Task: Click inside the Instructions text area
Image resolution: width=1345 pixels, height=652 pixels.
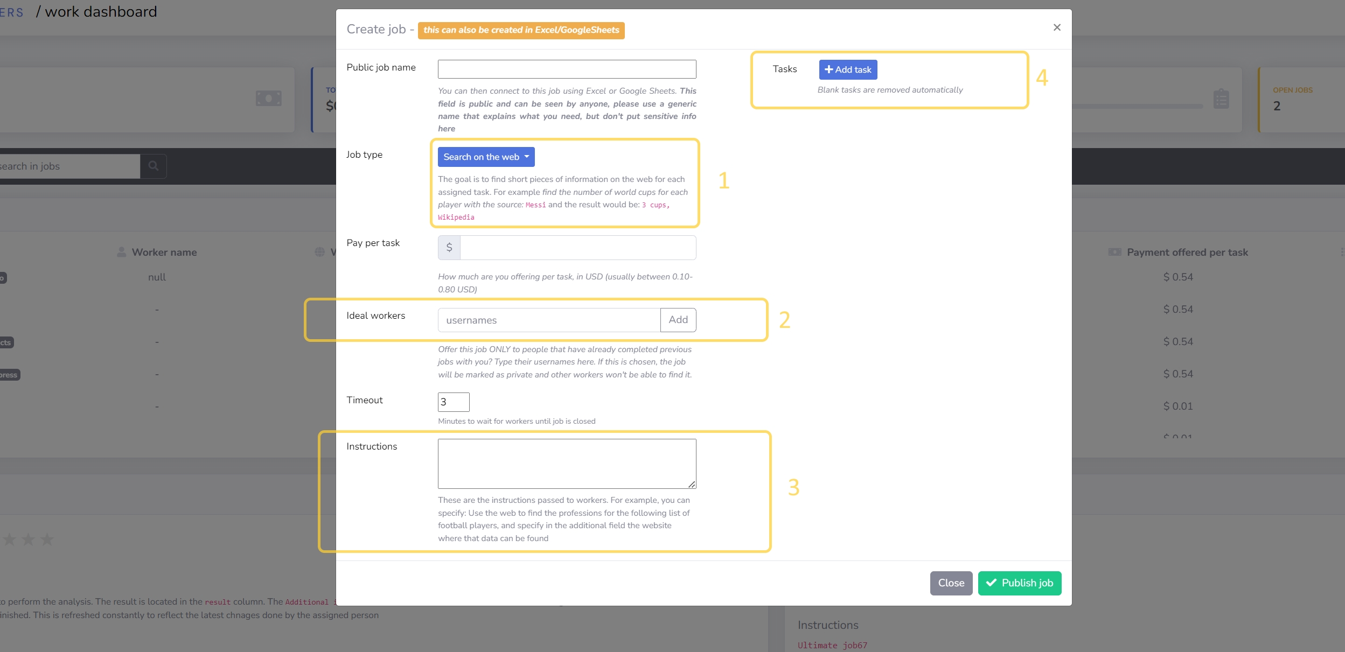Action: (x=567, y=463)
